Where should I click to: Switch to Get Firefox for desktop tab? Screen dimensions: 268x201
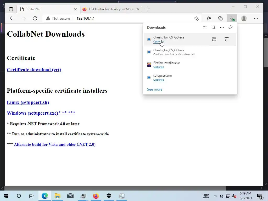(x=110, y=9)
